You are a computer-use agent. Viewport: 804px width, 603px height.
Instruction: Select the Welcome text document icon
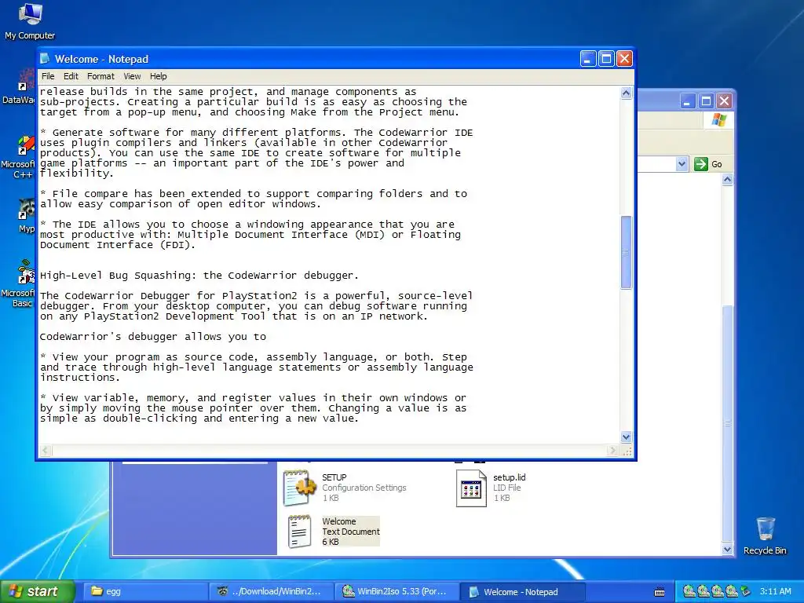tap(299, 532)
